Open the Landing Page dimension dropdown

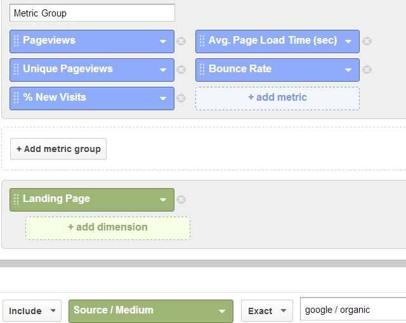point(163,199)
